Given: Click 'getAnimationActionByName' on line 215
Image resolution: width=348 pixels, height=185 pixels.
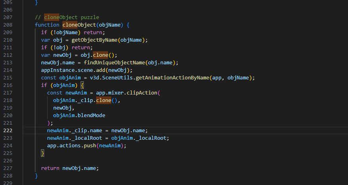Looking at the screenshot, I should [172, 78].
